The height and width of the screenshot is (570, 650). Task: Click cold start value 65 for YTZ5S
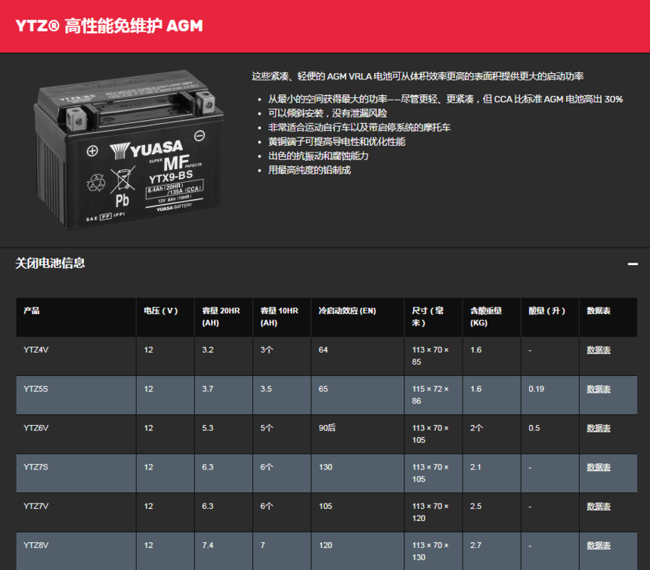click(323, 389)
